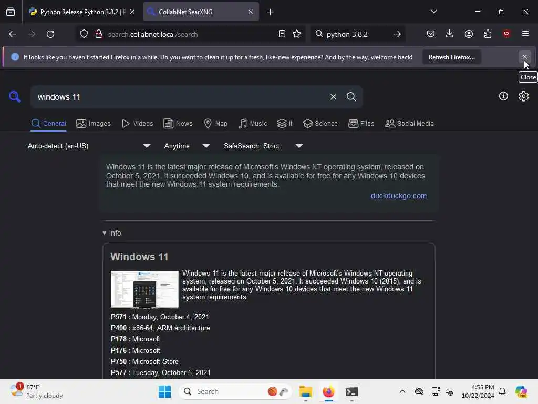Open Copilot icon in taskbar
This screenshot has width=538, height=404.
pos(521,391)
